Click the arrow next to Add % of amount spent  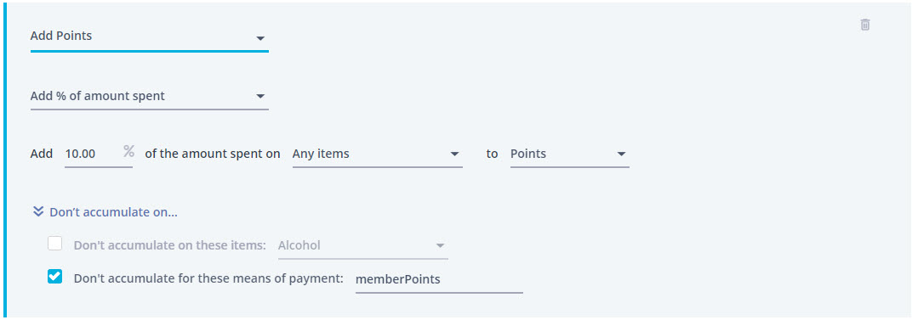click(260, 97)
